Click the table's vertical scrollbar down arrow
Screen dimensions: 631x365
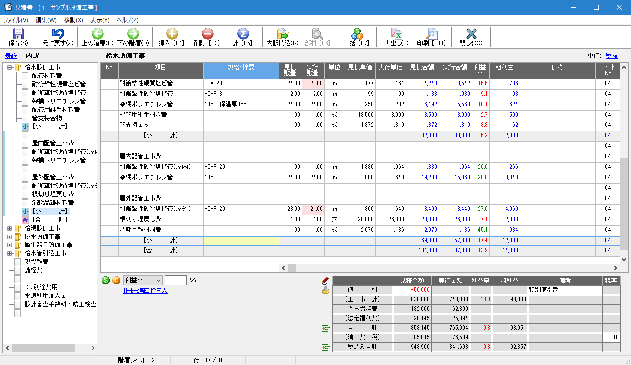click(x=624, y=260)
